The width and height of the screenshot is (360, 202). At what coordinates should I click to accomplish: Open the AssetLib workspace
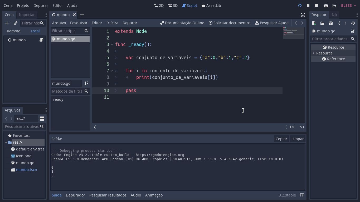click(211, 6)
